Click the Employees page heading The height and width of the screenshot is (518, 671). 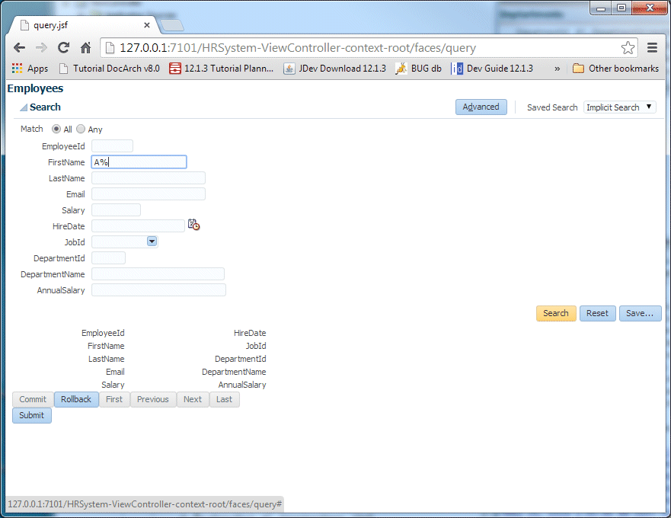(35, 88)
